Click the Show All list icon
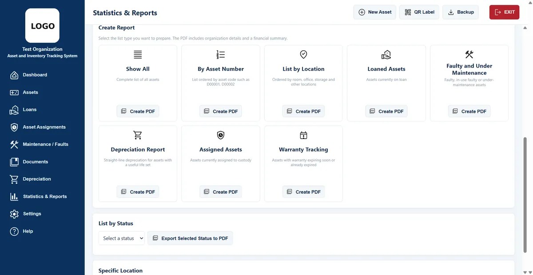Viewport: 533px width, 275px height. [138, 55]
